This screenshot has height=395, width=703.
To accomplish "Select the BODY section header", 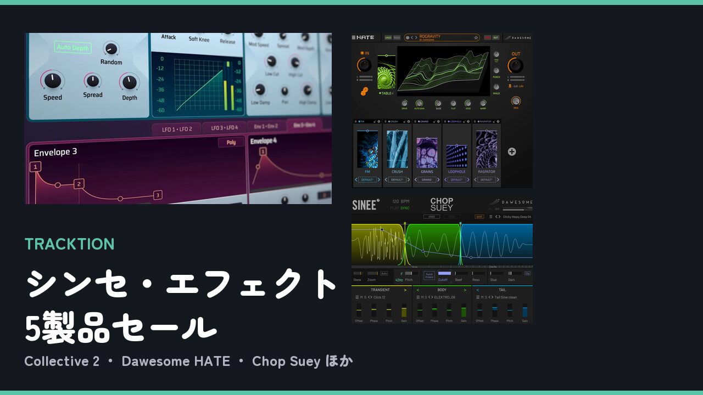I will click(x=442, y=290).
